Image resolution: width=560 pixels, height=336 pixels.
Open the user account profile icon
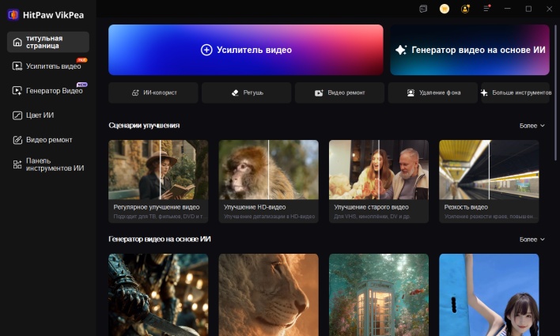[466, 9]
